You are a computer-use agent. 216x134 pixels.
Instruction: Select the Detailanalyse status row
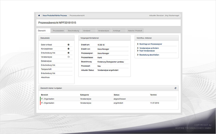click(x=56, y=61)
